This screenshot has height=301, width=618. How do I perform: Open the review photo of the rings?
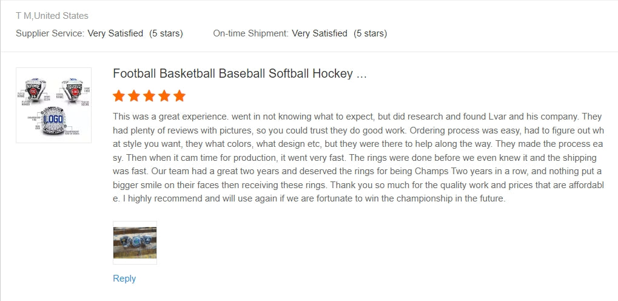pyautogui.click(x=135, y=242)
